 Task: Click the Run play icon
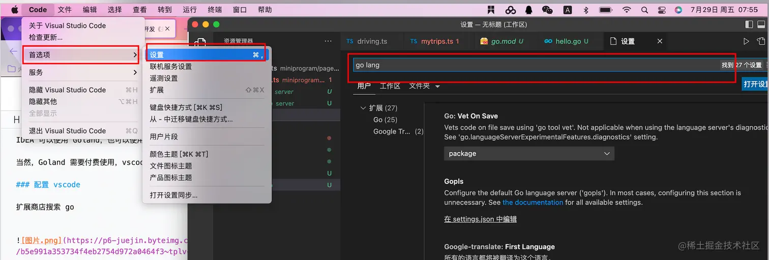point(746,41)
